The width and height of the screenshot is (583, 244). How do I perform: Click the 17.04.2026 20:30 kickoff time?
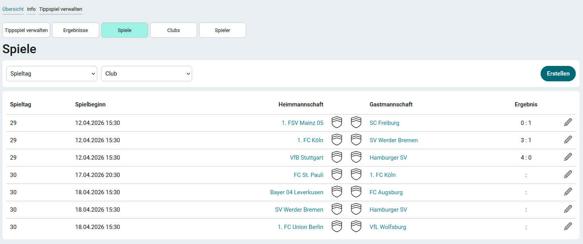tap(98, 175)
